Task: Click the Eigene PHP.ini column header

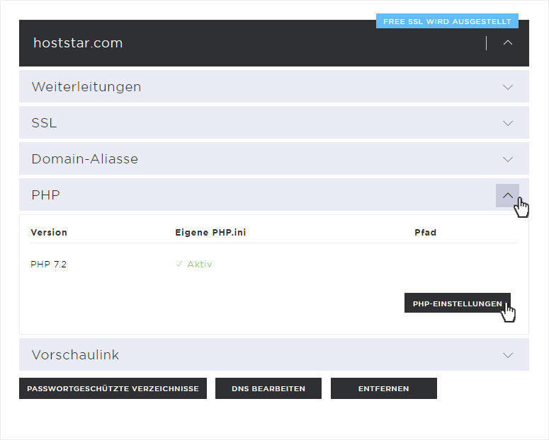Action: (210, 232)
